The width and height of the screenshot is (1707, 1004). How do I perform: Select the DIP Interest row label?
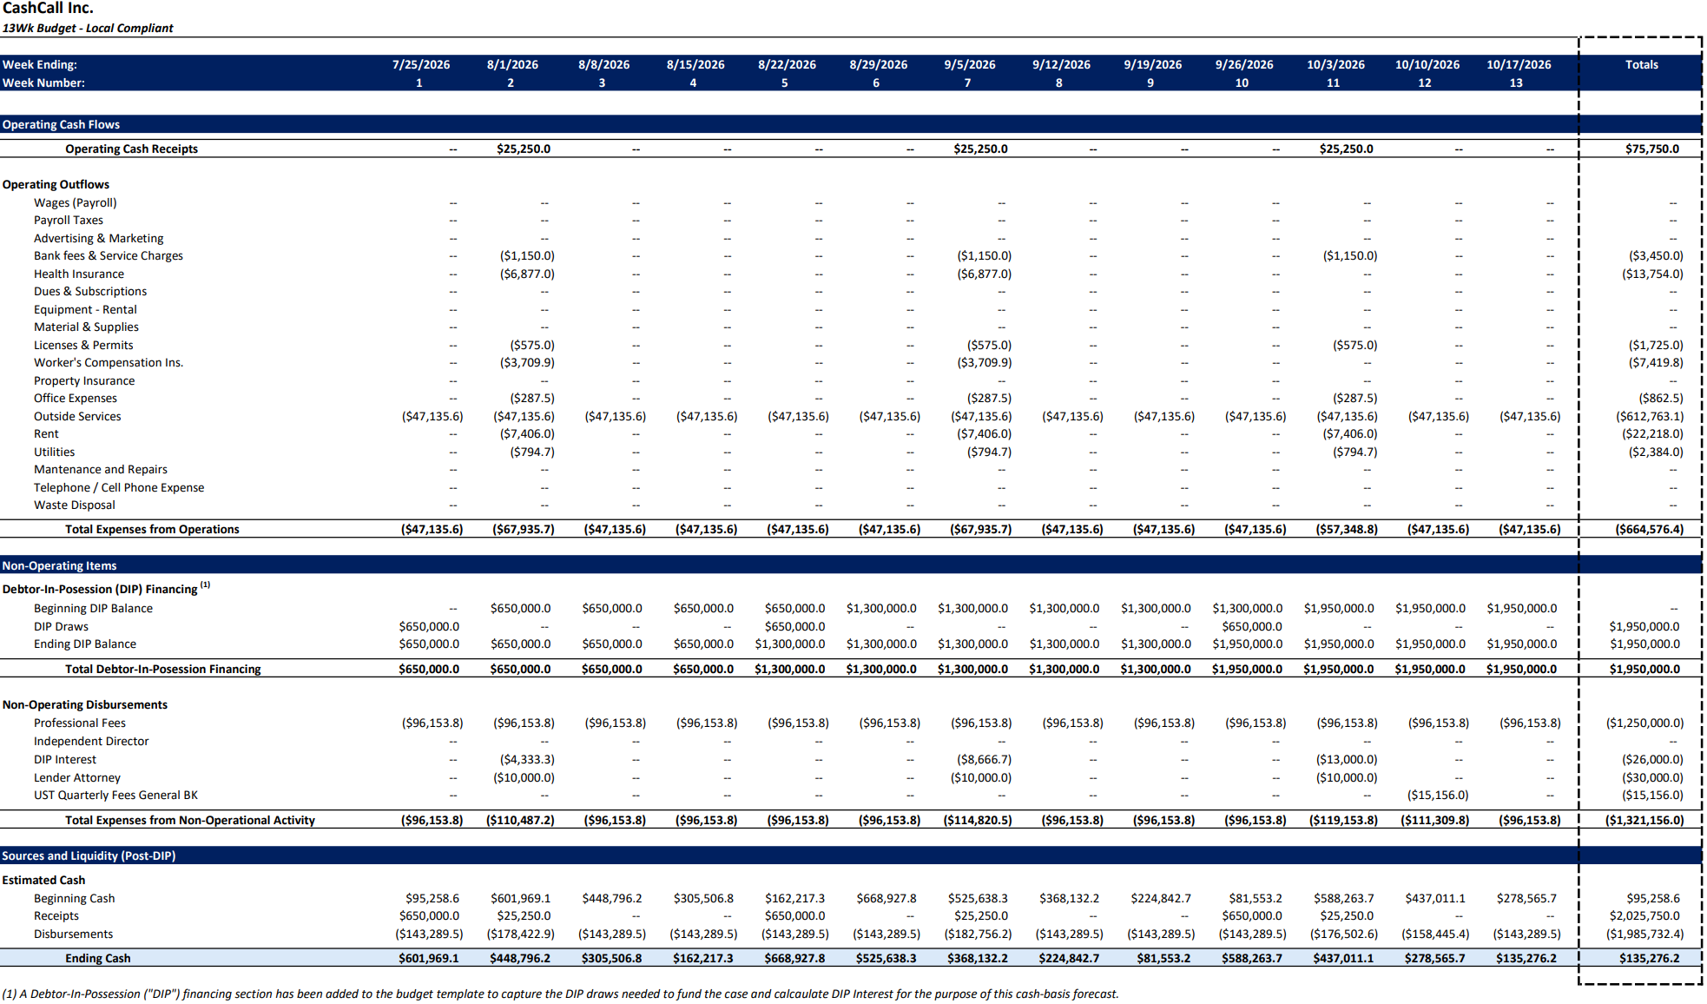(65, 759)
